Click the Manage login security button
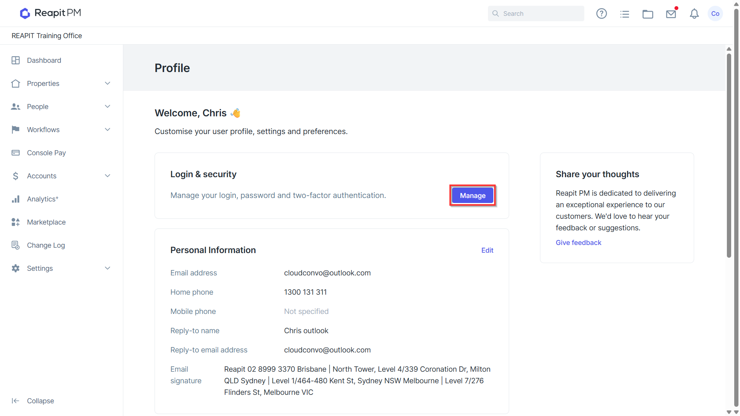This screenshot has width=740, height=416. (473, 196)
